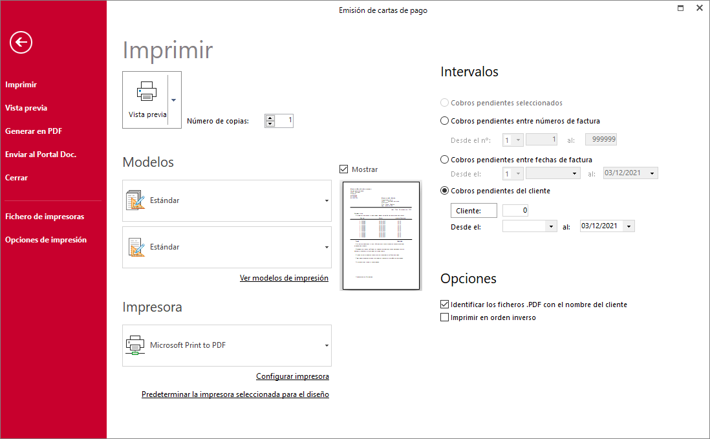This screenshot has height=439, width=710.
Task: Click the back arrow circle icon
Action: 21,43
